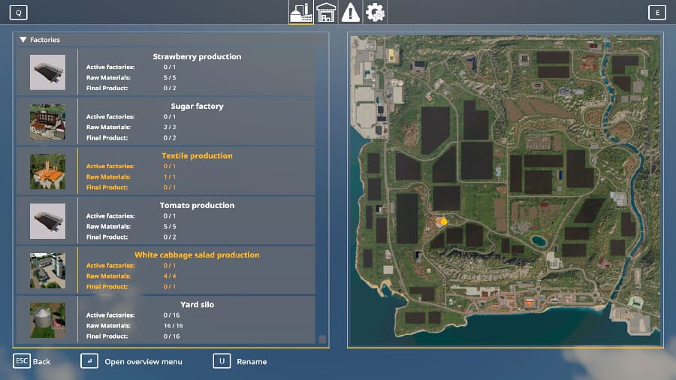
Task: Click Sugar factory raw materials 2 / 2
Action: [170, 127]
